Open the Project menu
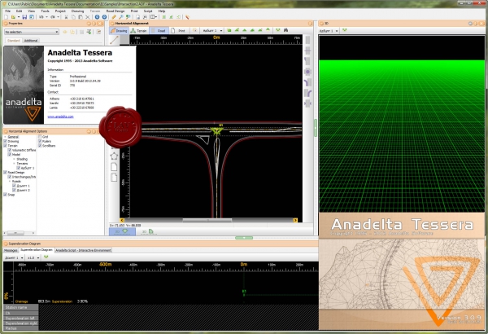Image resolution: width=488 pixels, height=334 pixels. (60, 11)
